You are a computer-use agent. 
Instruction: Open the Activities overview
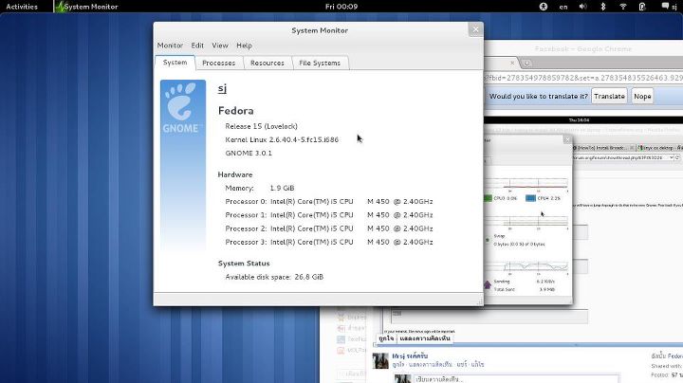click(x=22, y=7)
